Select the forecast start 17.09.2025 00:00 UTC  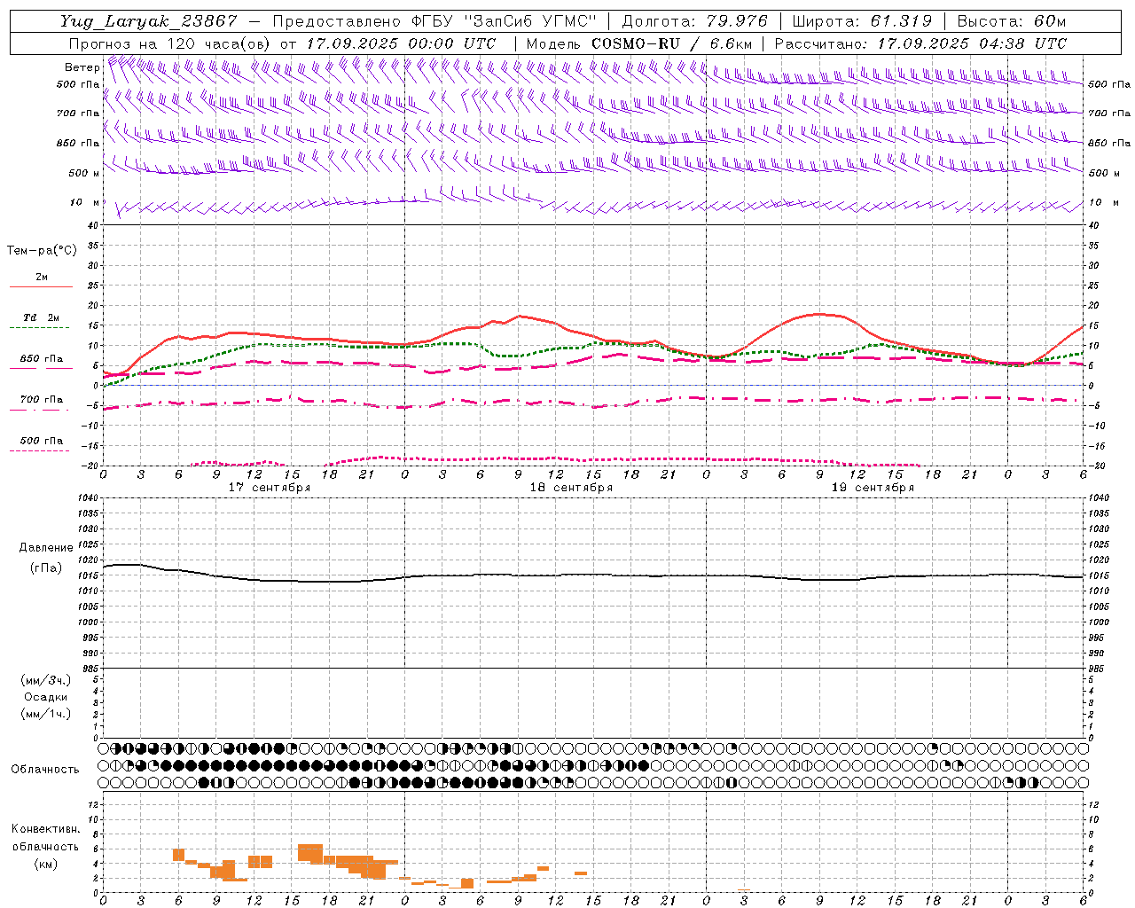[401, 43]
